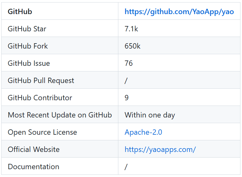
Task: Visit the yaoapps.com official website link
Action: click(x=160, y=149)
